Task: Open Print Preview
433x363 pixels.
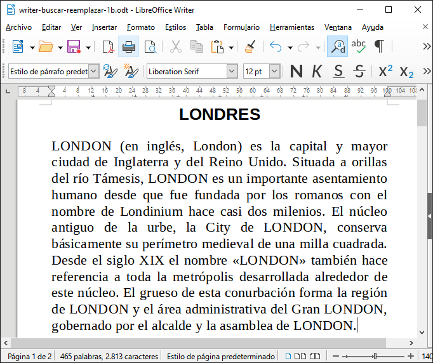Action: [x=150, y=47]
